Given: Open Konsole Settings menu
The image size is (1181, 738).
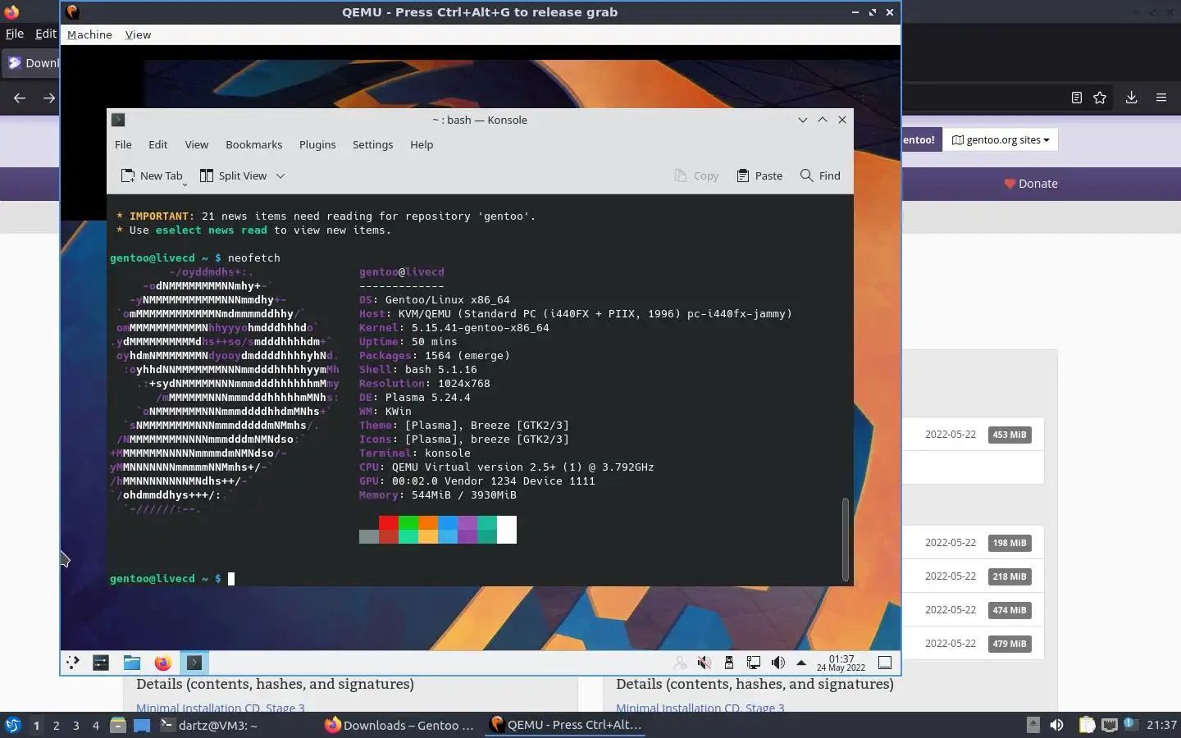Looking at the screenshot, I should 372,144.
